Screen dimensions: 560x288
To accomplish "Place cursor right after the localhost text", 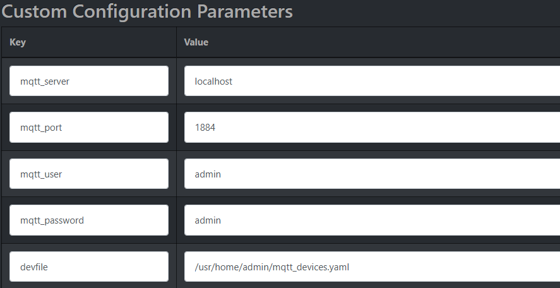I will [x=234, y=81].
